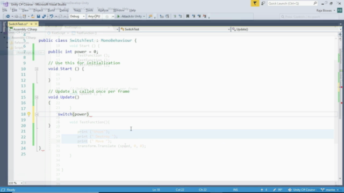
Task: Click the master branch indicator
Action: (x=329, y=190)
